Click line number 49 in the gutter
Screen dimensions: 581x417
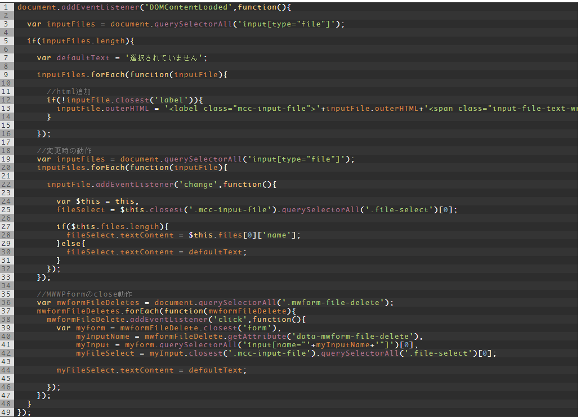coord(6,412)
